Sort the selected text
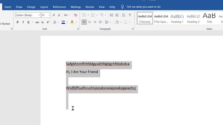Viewport: 223px width, 125px height. coord(124,15)
